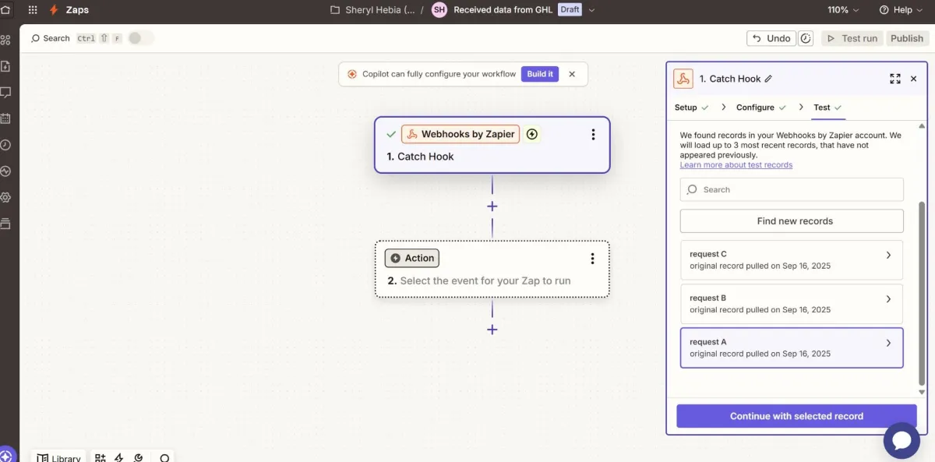
Task: Click the Publish button
Action: [907, 38]
